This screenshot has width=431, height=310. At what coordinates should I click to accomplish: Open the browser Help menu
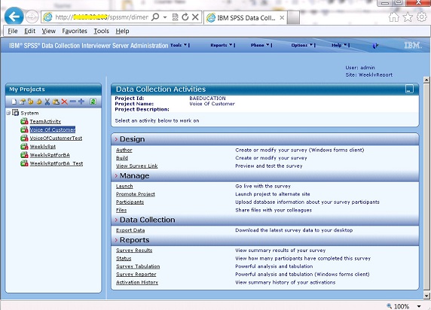pos(122,31)
